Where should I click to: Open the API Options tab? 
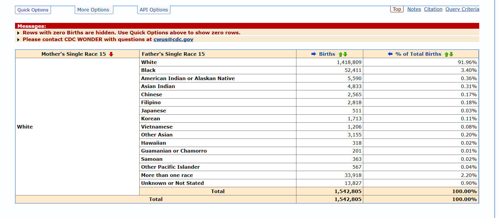click(x=154, y=10)
